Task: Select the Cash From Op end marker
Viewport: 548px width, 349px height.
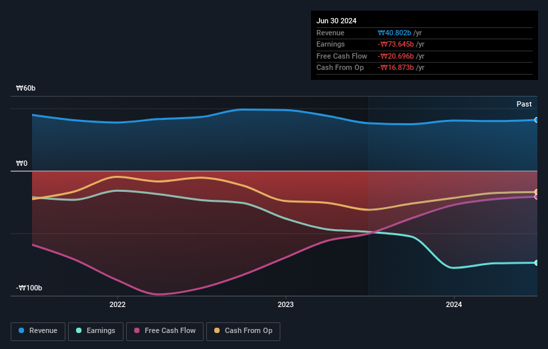Action: (537, 192)
